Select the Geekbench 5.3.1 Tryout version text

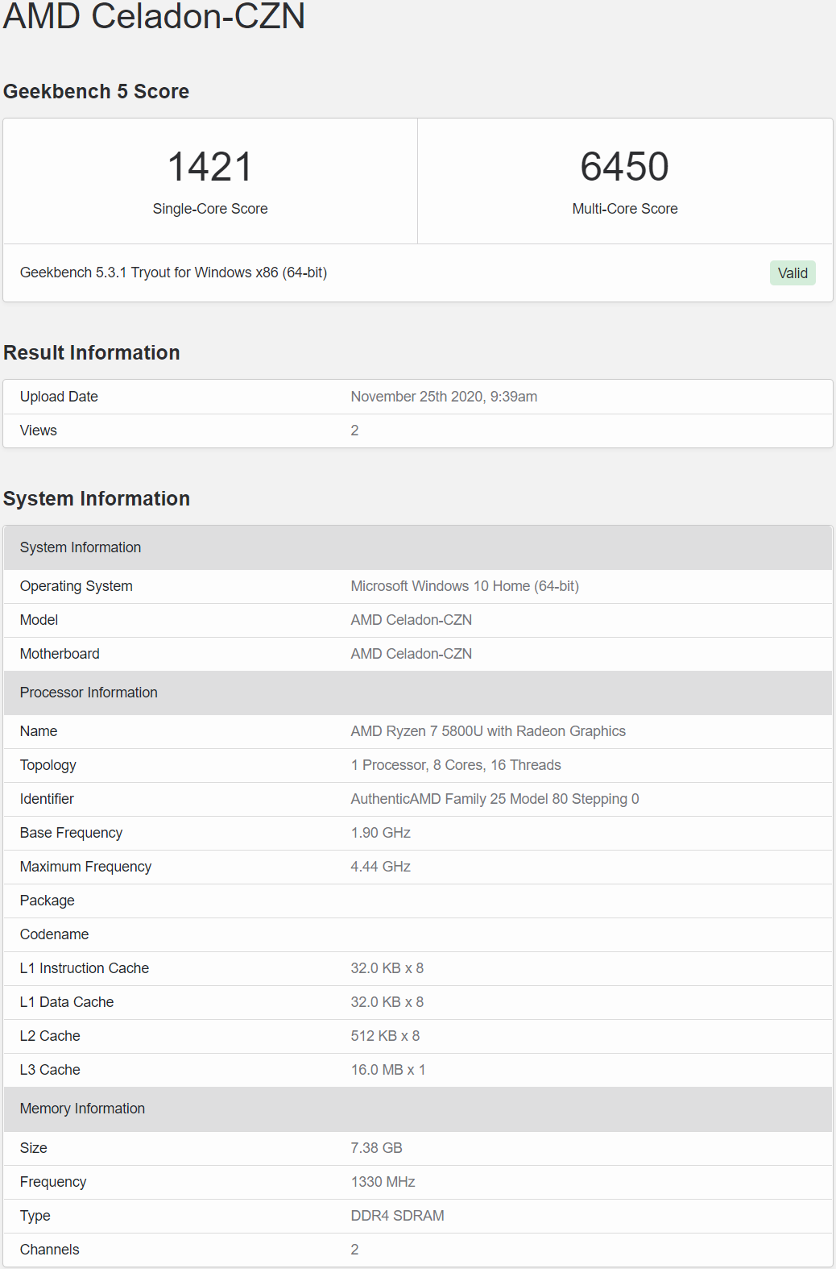coord(173,273)
